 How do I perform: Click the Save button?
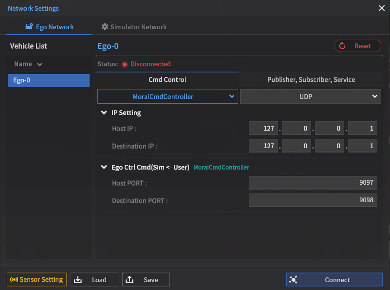[146, 280]
